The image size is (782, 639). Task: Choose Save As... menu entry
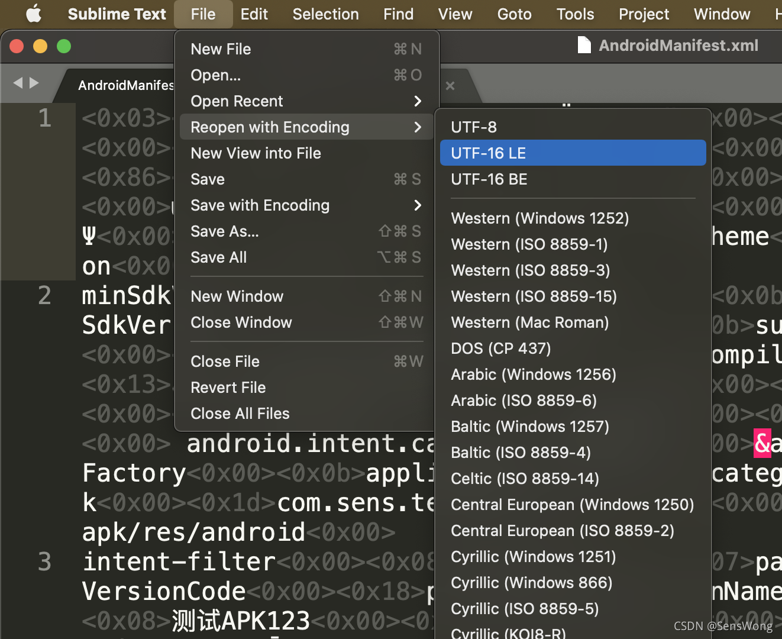click(307, 231)
